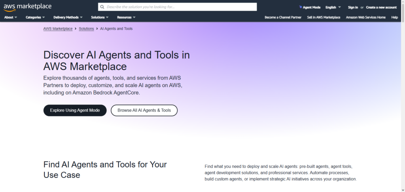Open Sell in AWS Marketplace
This screenshot has width=405, height=192.
point(324,17)
